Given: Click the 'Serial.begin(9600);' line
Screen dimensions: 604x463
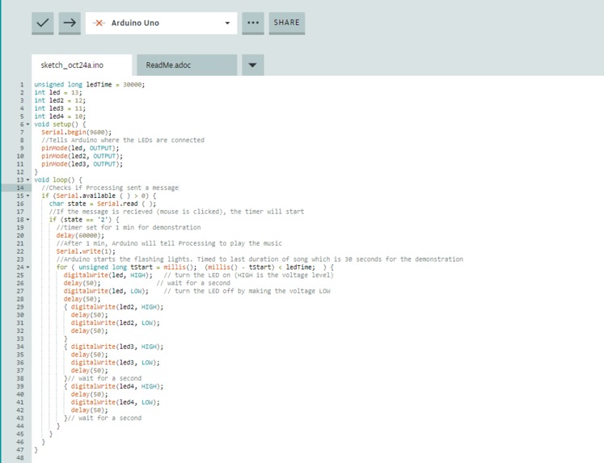Looking at the screenshot, I should (x=77, y=133).
